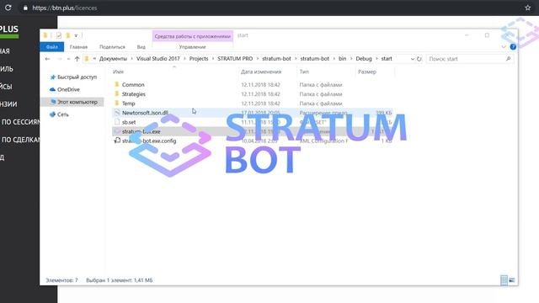Click the Temp folder icon

click(117, 103)
